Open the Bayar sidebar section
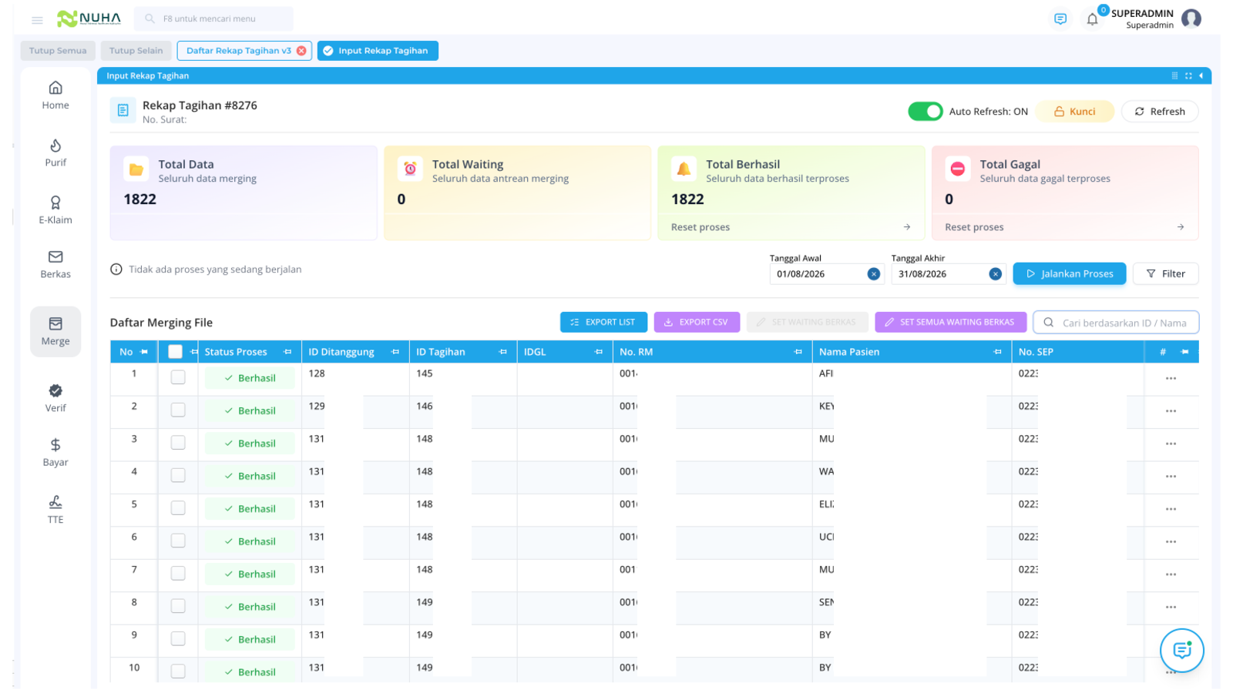 (55, 453)
